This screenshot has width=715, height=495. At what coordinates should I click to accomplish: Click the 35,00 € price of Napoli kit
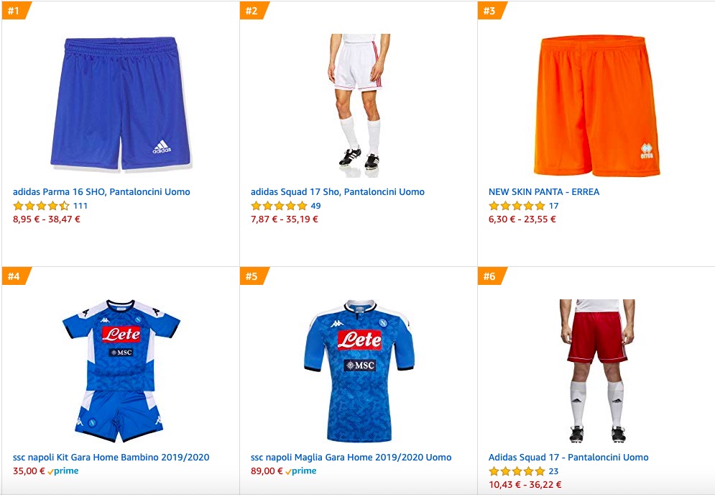coord(29,471)
